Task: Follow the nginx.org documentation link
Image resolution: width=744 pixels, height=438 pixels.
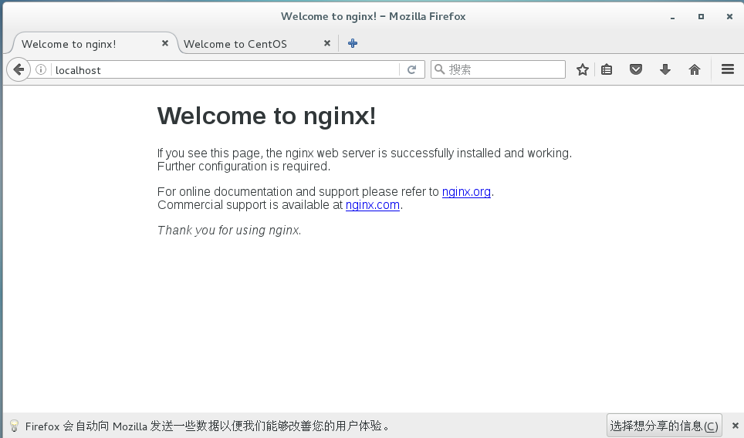Action: 466,192
